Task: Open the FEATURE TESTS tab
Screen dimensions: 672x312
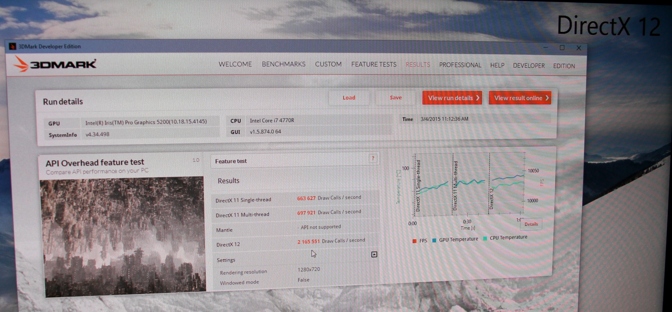Action: click(374, 64)
